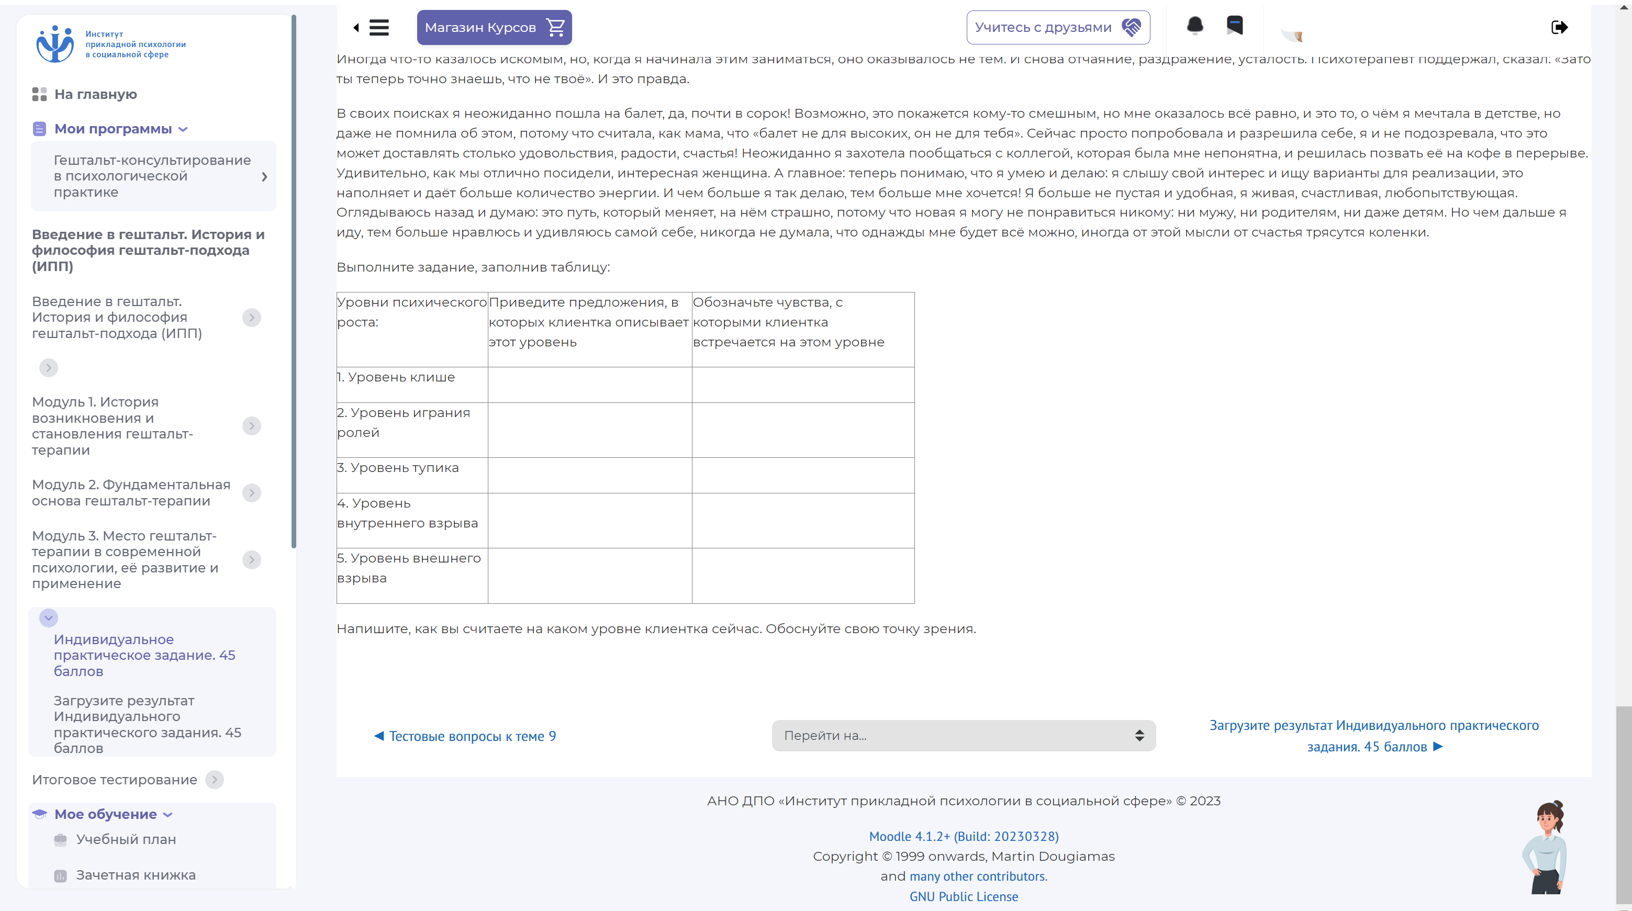The width and height of the screenshot is (1632, 911).
Task: Expand Модуль 2 arrow
Action: 252,493
